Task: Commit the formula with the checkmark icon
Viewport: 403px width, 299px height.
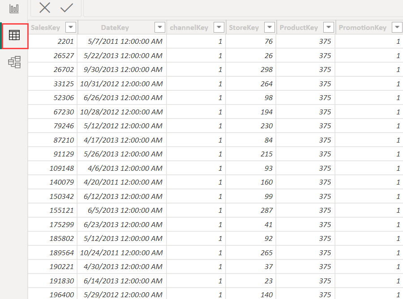Action: tap(67, 8)
